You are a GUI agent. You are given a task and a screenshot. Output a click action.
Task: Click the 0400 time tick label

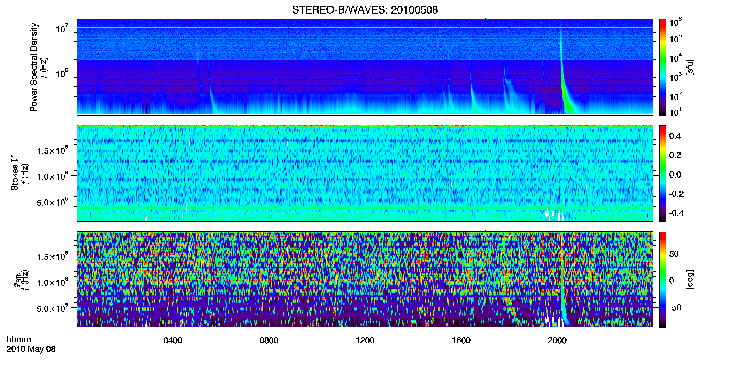[x=173, y=340]
